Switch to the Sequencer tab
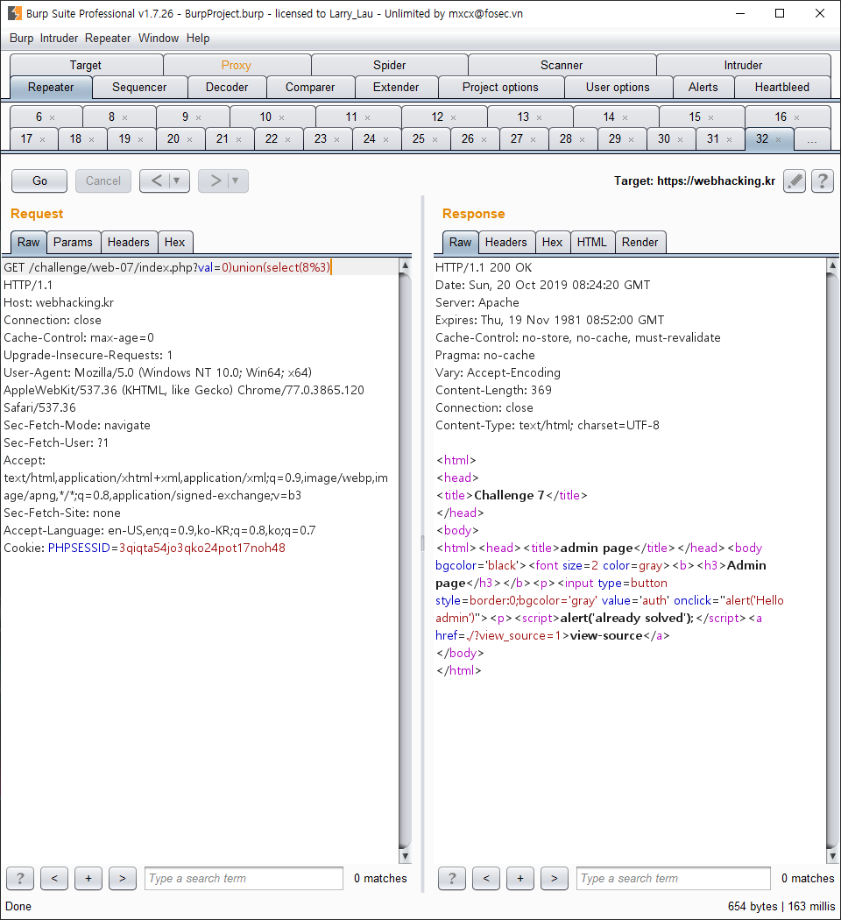This screenshot has width=841, height=920. coord(139,87)
